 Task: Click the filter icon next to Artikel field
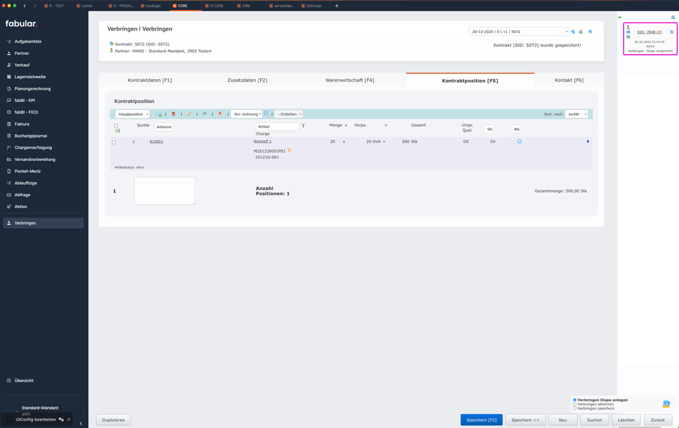coord(303,126)
